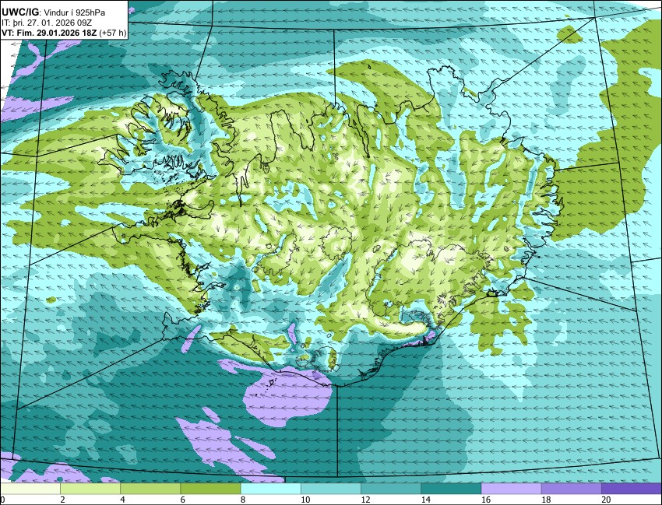Choose the 10–12 turquoise legend swatch
This screenshot has height=505, width=662.
[x=330, y=489]
